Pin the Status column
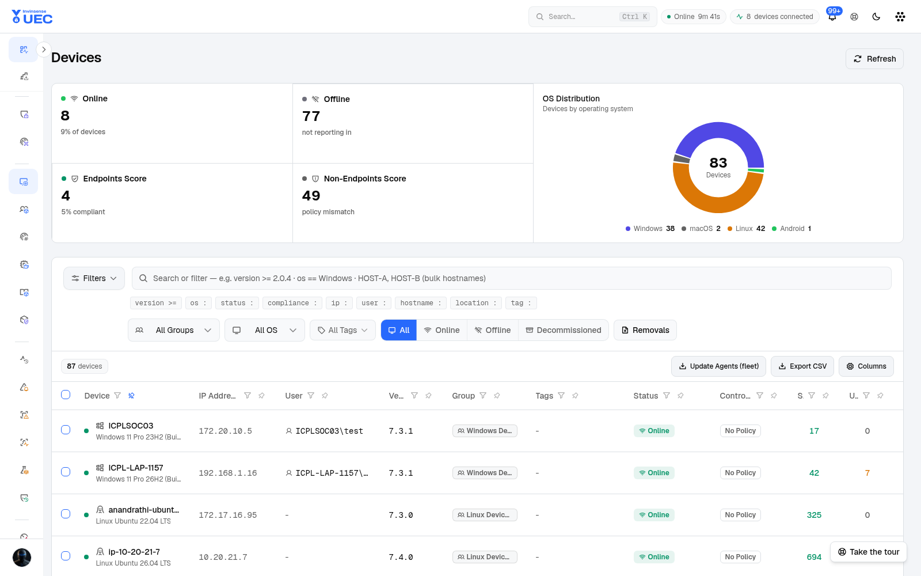The width and height of the screenshot is (921, 576). 680,396
